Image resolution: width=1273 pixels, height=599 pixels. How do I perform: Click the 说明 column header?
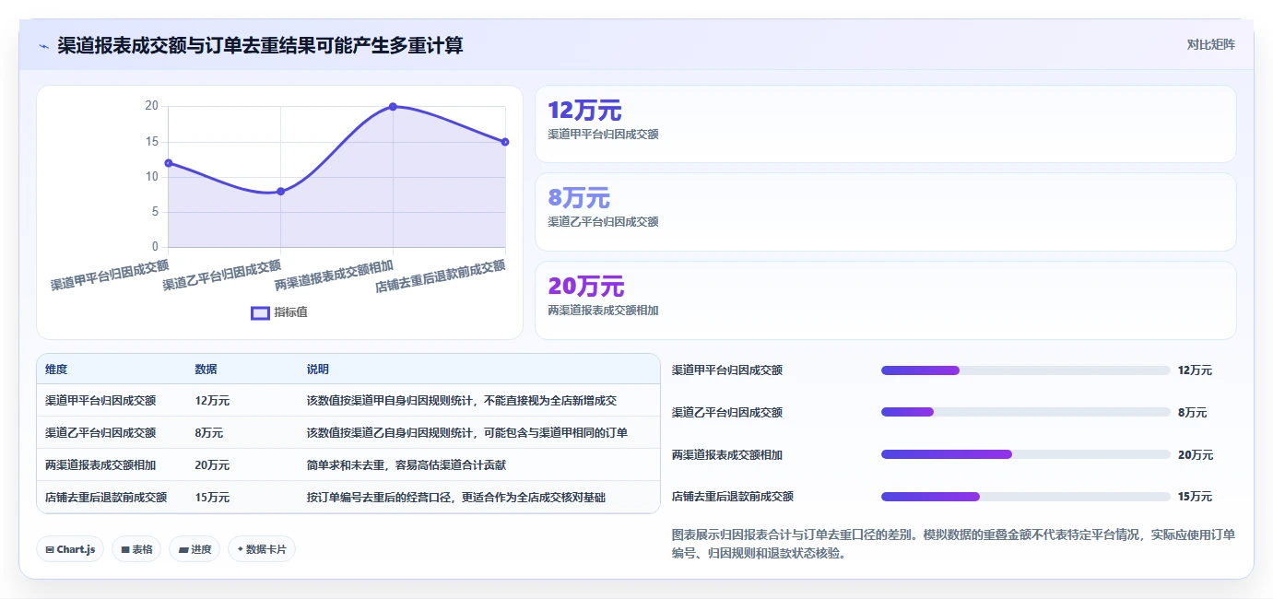[x=318, y=370]
